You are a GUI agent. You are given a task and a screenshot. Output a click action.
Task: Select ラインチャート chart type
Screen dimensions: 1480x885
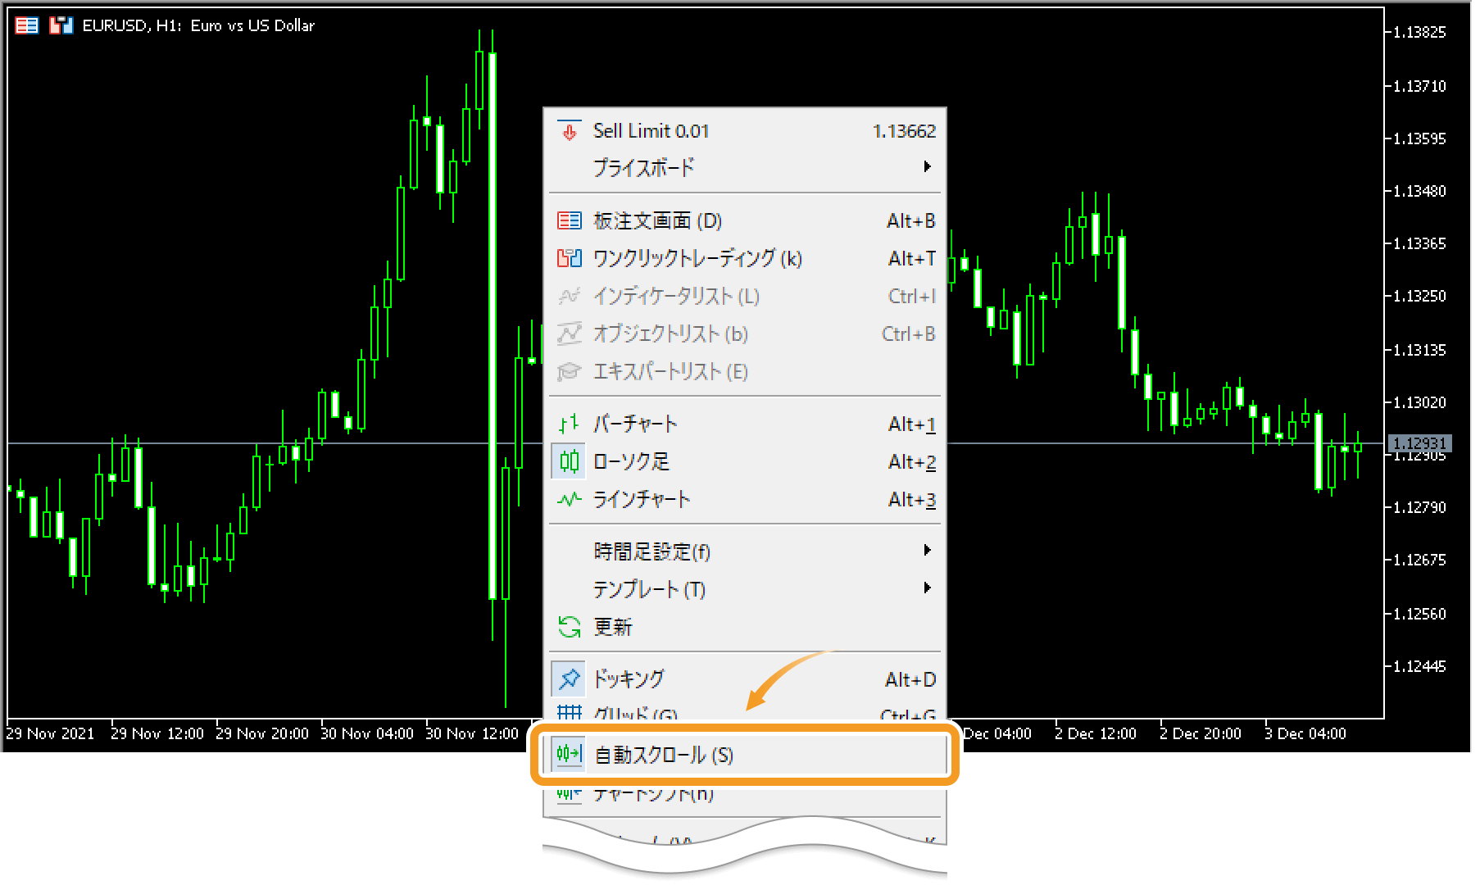pyautogui.click(x=745, y=499)
